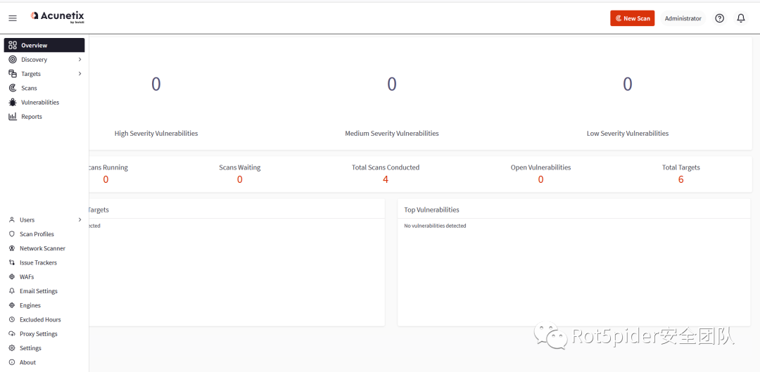Screen dimensions: 760x372
Task: Click the Scan Profiles shield icon
Action: click(x=12, y=234)
